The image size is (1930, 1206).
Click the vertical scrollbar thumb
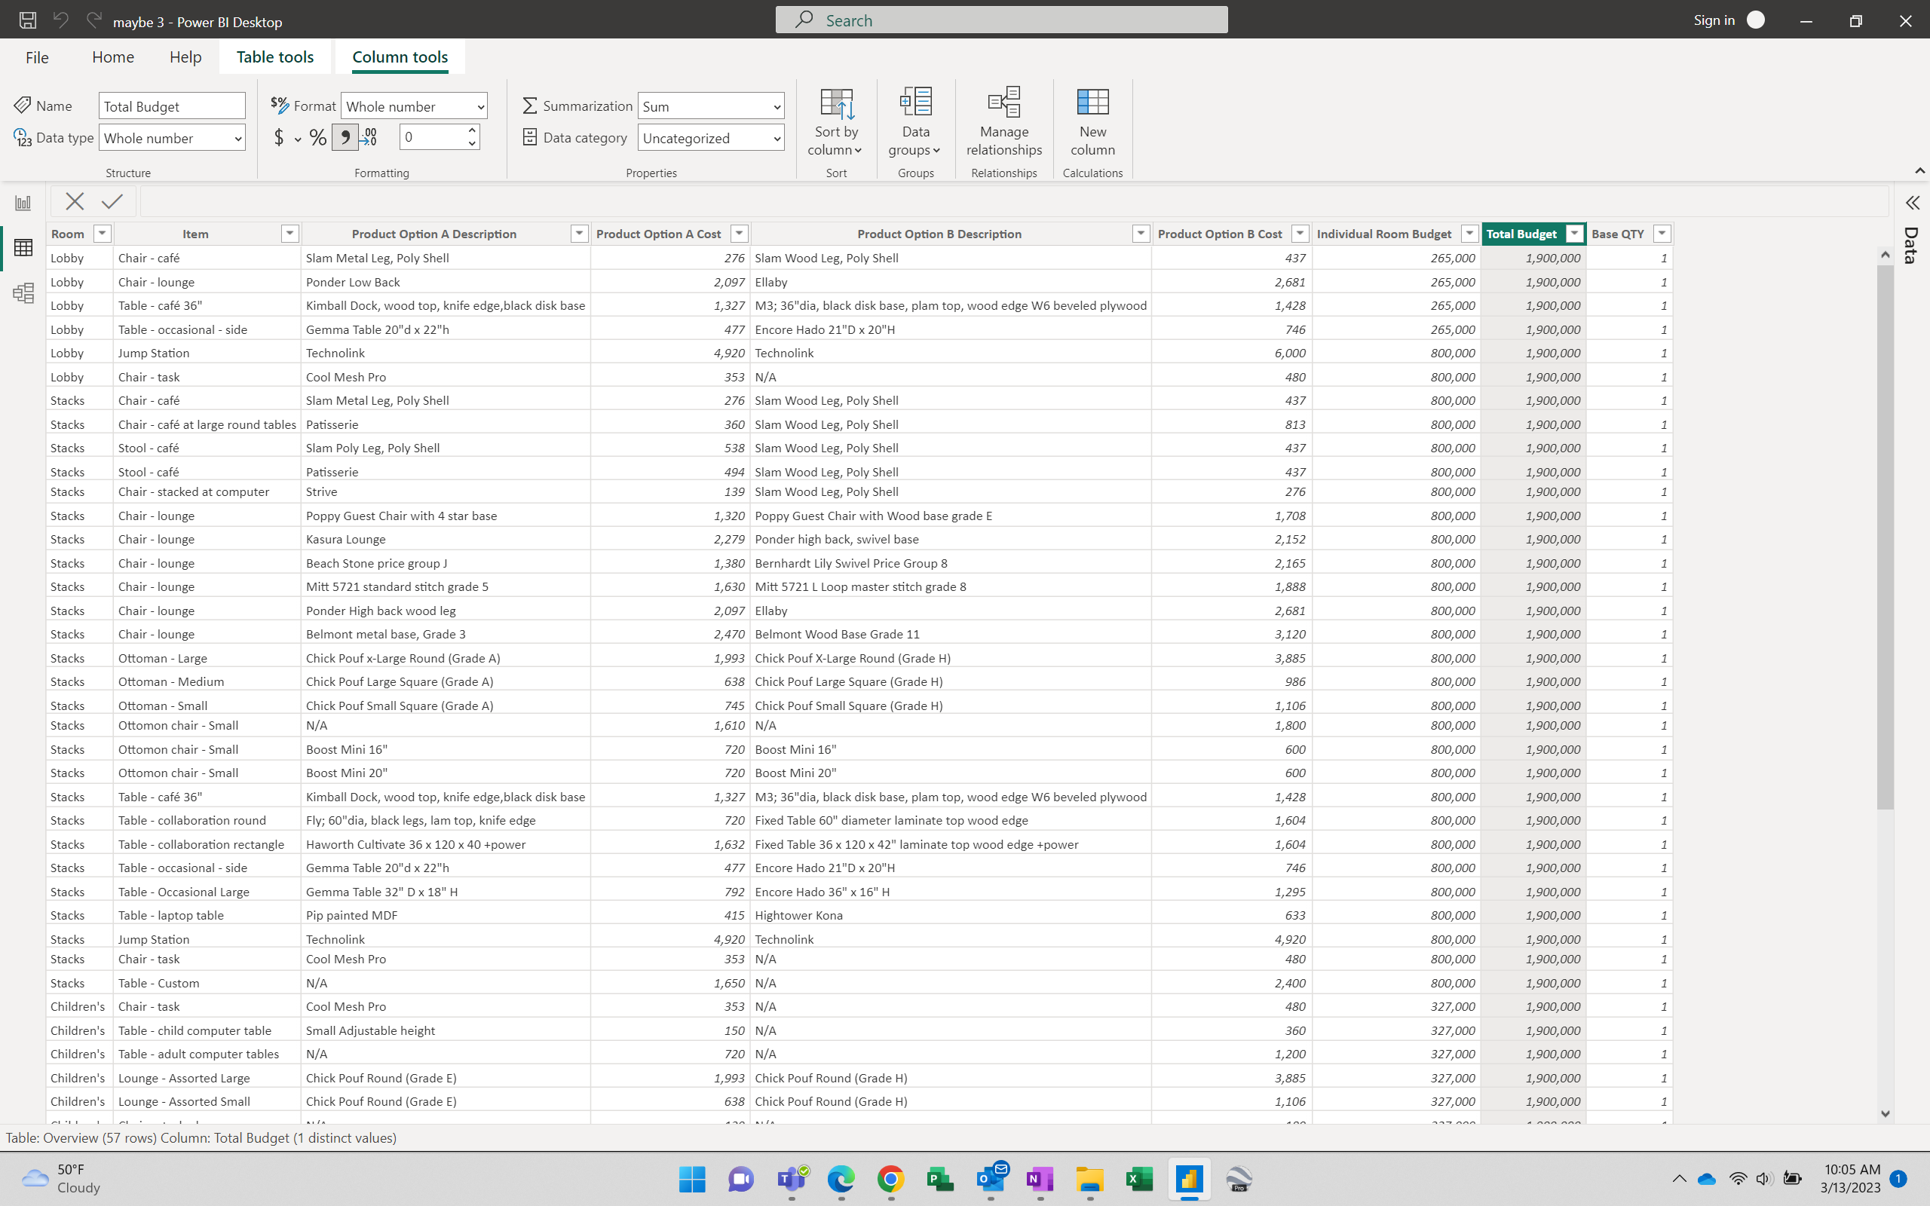(x=1886, y=536)
